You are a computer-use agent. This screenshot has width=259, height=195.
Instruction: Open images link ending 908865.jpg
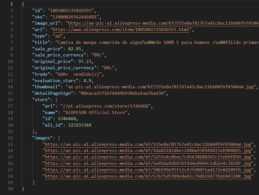(x=148, y=151)
